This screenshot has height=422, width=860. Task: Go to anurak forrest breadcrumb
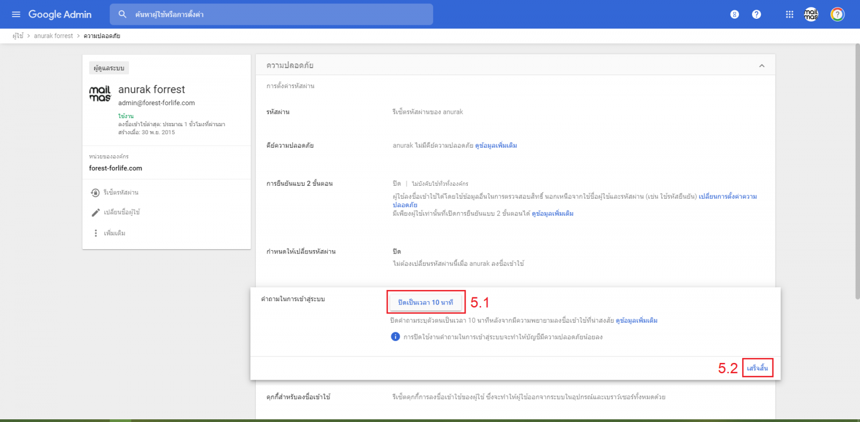tap(53, 36)
